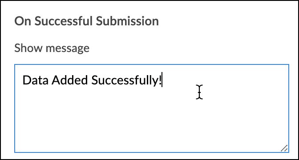Click the word message in the label

coord(68,48)
